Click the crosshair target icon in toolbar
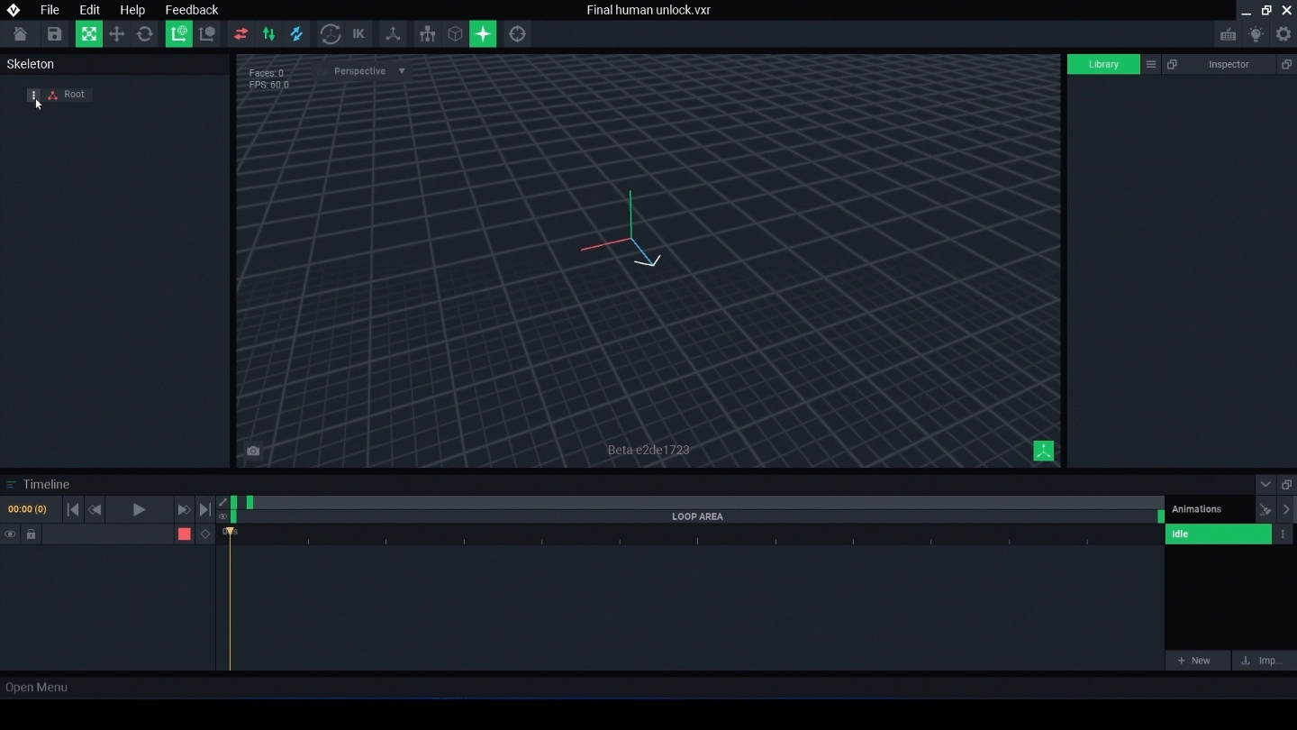The height and width of the screenshot is (730, 1297). pyautogui.click(x=517, y=34)
